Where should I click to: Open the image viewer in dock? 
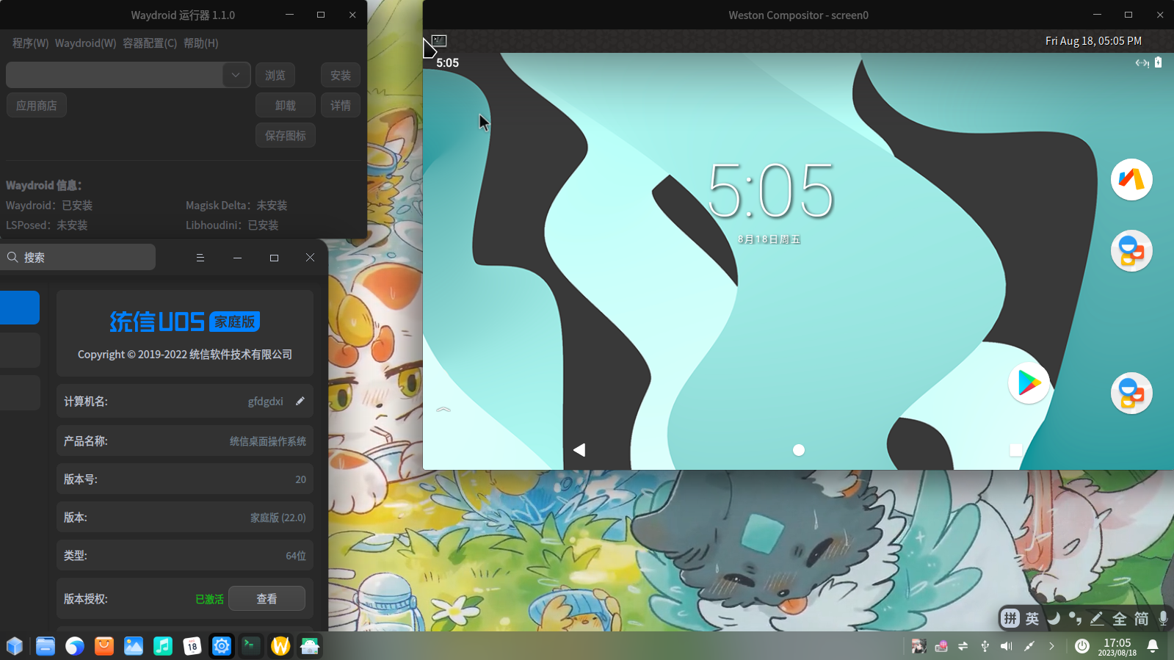pos(134,646)
